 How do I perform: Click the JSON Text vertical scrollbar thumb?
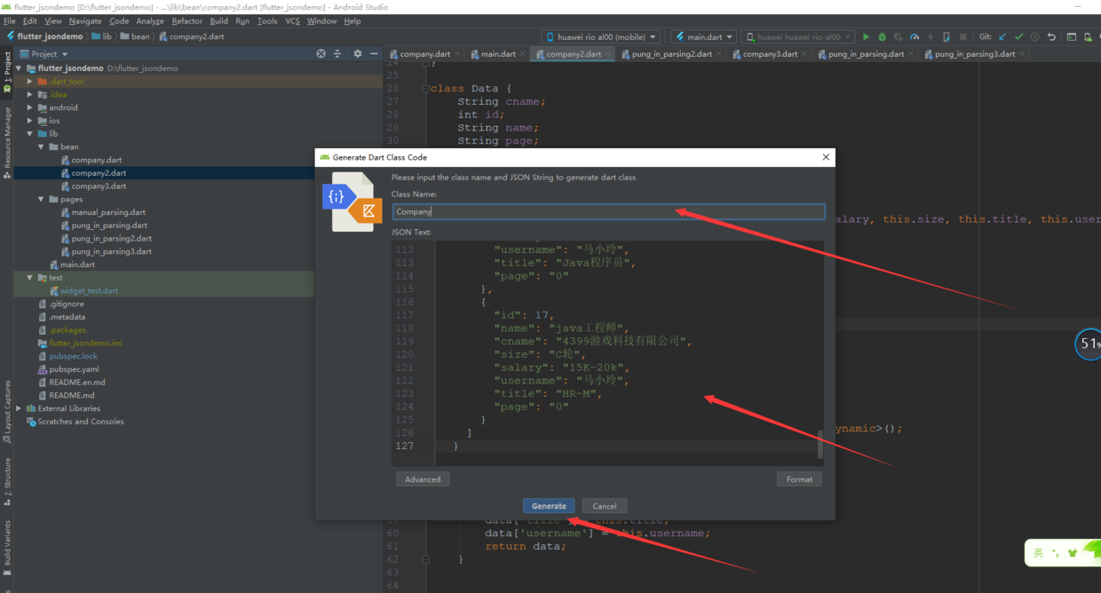point(820,444)
